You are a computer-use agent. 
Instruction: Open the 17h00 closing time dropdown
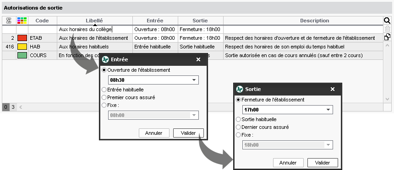point(287,110)
